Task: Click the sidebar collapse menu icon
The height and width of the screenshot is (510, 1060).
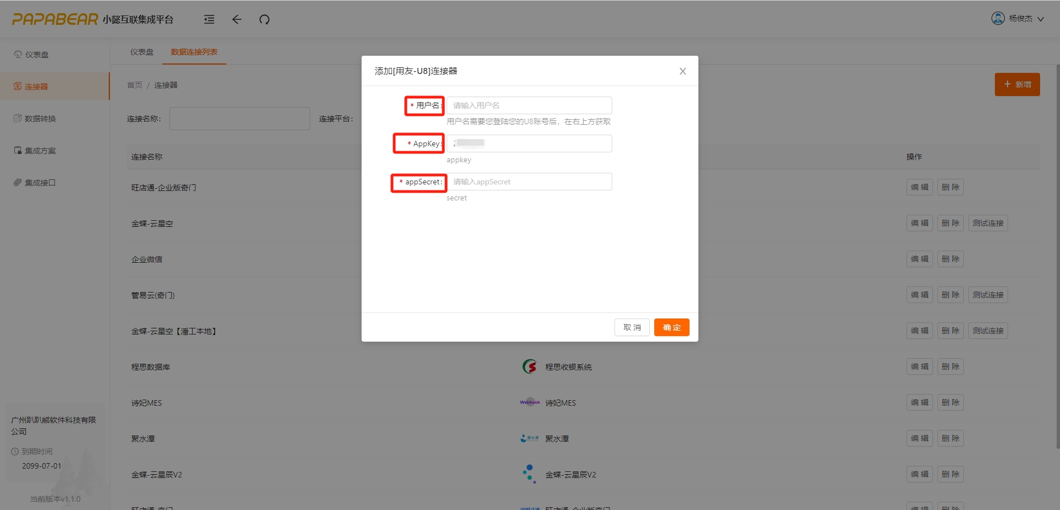Action: coord(209,19)
